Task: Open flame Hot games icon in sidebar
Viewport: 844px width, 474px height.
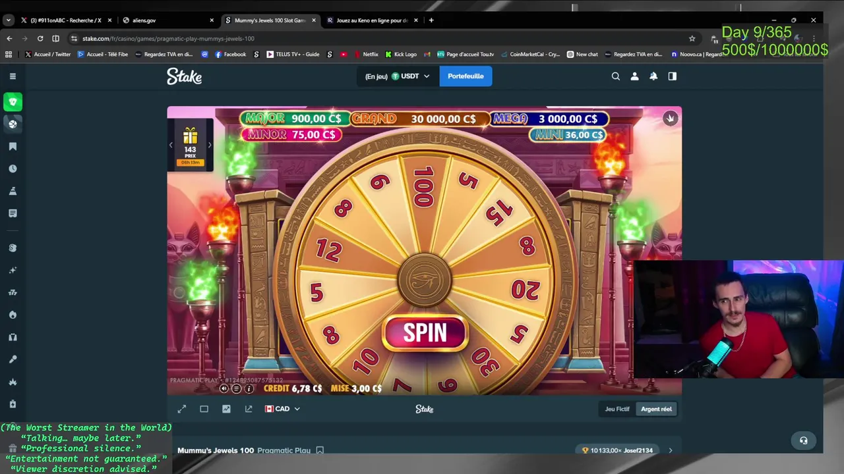Action: tap(13, 315)
